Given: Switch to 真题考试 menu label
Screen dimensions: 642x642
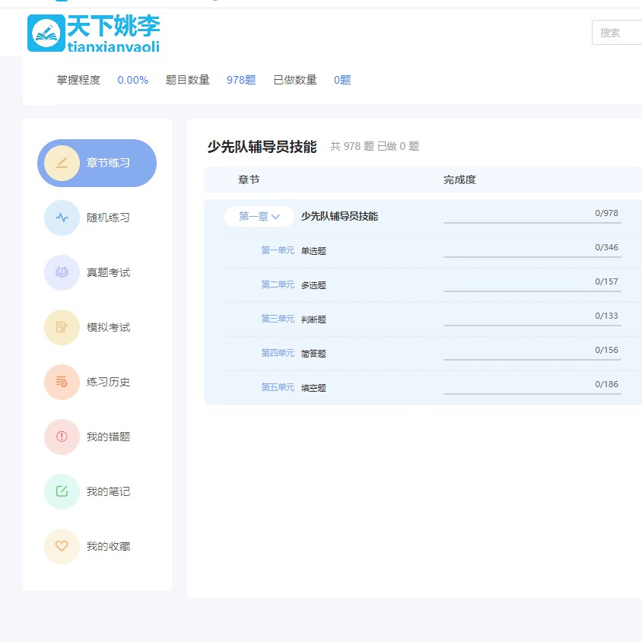Looking at the screenshot, I should [108, 272].
